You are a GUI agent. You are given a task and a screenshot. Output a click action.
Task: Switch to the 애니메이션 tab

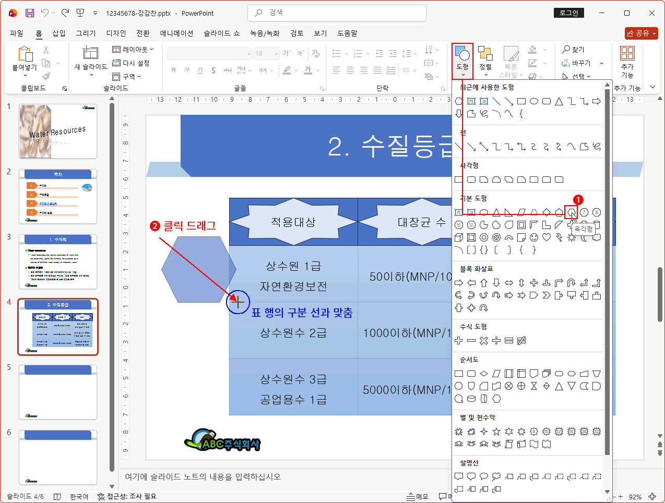tap(176, 33)
